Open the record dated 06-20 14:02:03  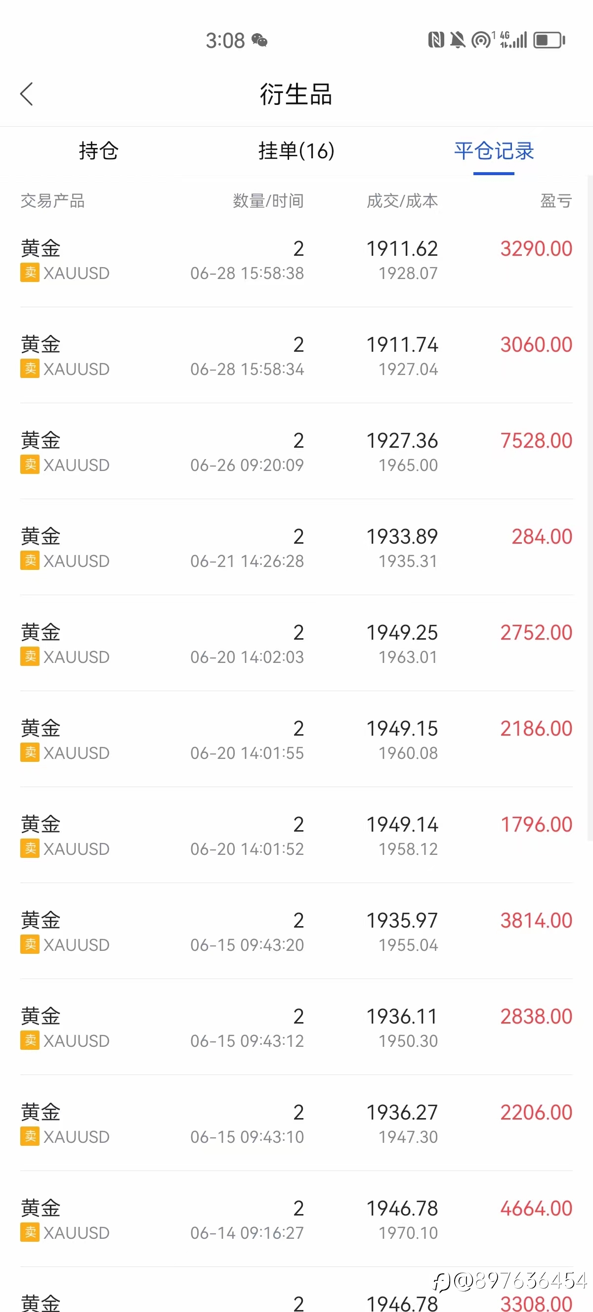click(x=296, y=644)
